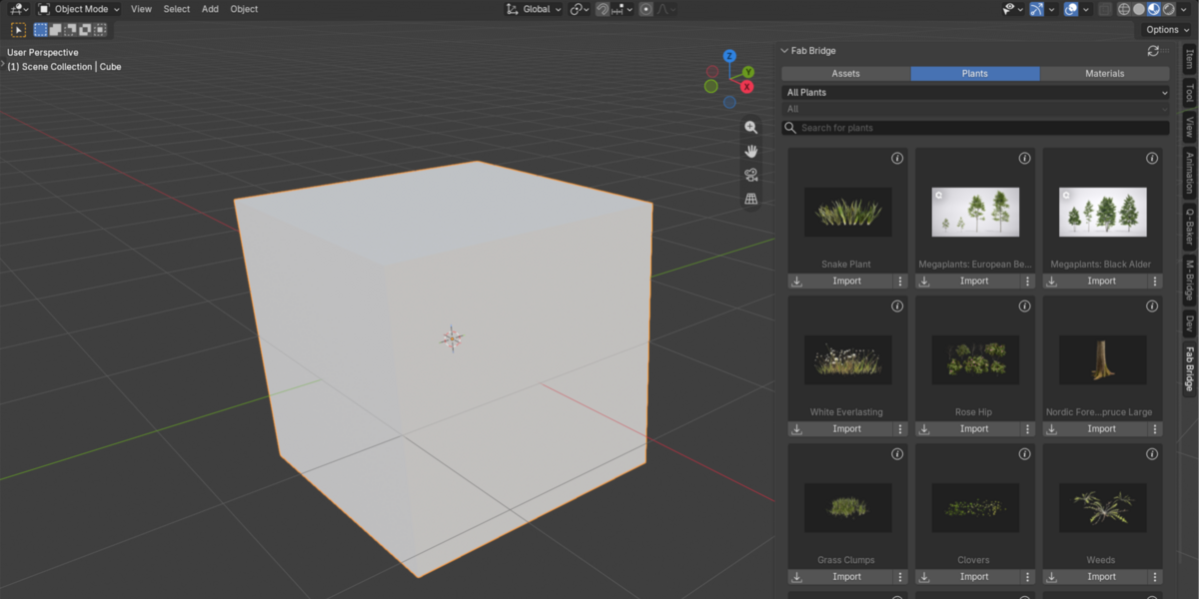The image size is (1199, 599).
Task: Expand the All Plants category dropdown
Action: (x=975, y=93)
